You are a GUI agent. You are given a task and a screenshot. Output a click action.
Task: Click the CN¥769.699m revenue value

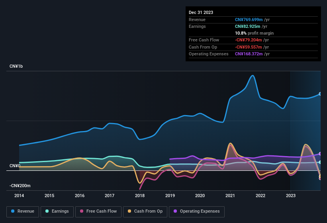pyautogui.click(x=249, y=20)
